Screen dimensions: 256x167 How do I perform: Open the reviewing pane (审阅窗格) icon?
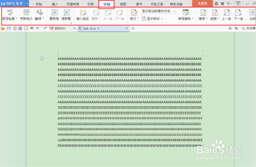pyautogui.click(x=186, y=12)
